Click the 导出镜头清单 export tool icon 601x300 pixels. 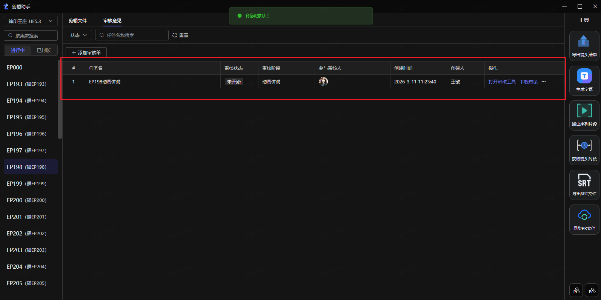(584, 46)
